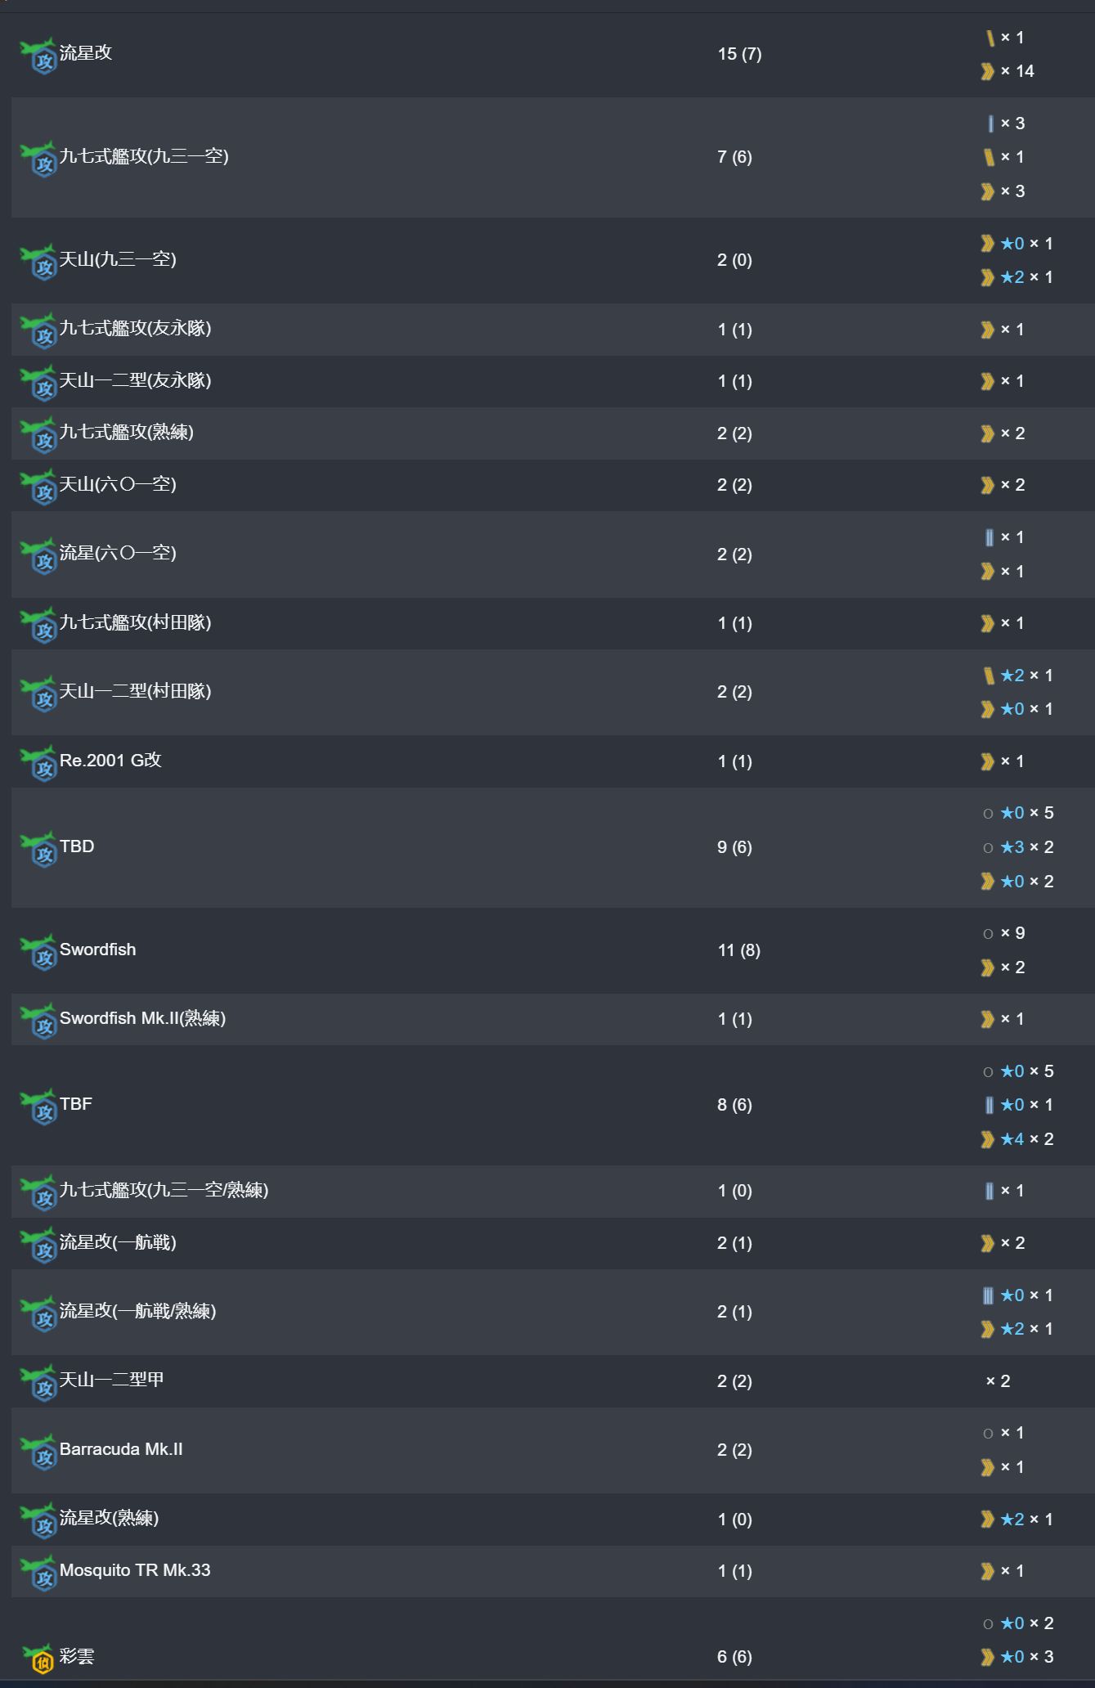Viewport: 1095px width, 1688px height.
Task: Select the 天山一二型甲 equipment name
Action: tap(112, 1380)
